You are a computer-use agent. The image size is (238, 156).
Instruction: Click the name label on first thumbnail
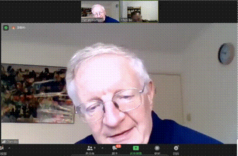pos(92,20)
